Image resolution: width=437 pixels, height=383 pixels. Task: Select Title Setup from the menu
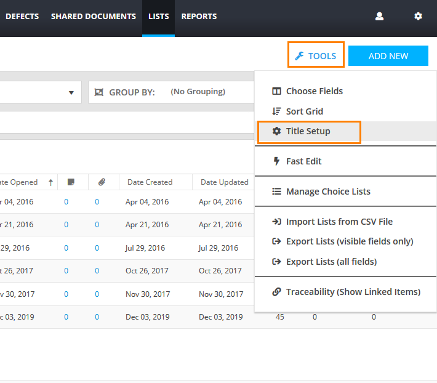click(x=308, y=131)
